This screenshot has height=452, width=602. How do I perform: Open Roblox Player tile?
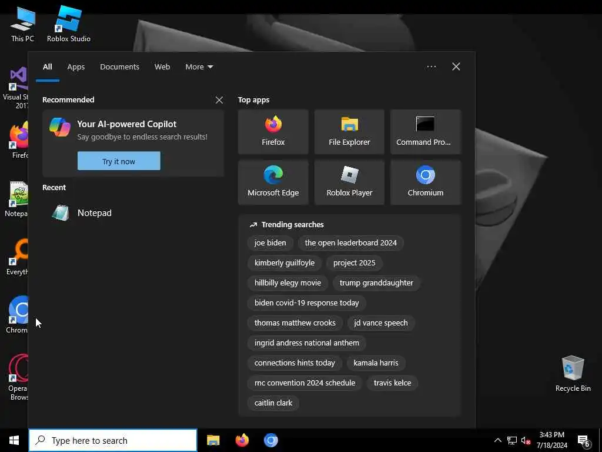[x=349, y=182]
